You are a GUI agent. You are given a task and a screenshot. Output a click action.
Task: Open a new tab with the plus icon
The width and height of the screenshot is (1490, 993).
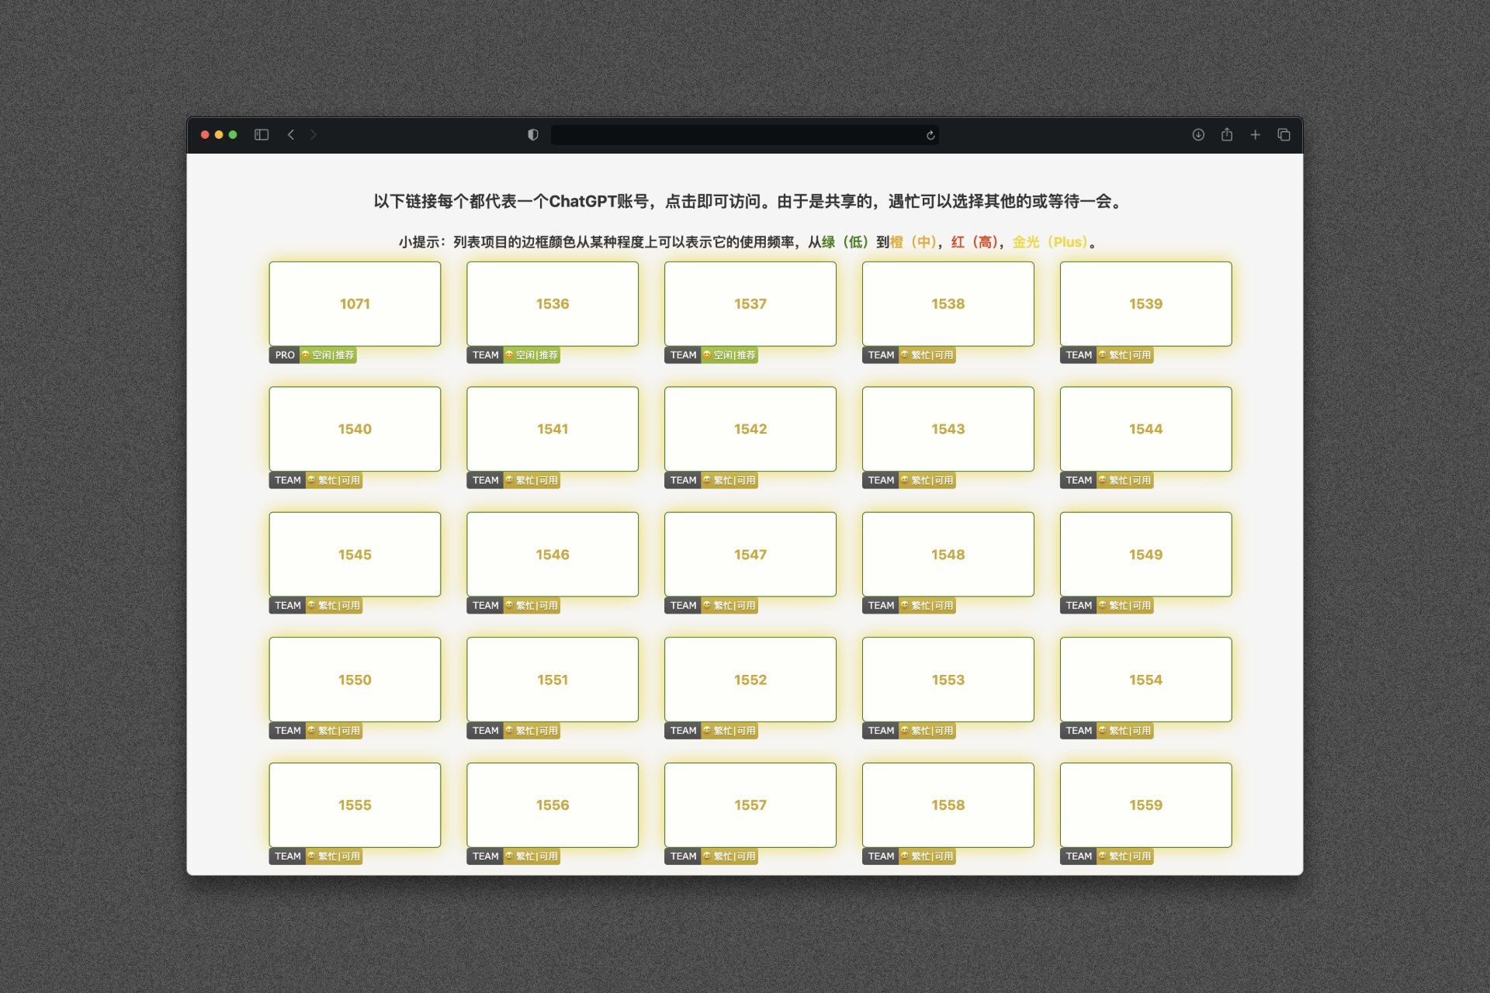pos(1255,134)
